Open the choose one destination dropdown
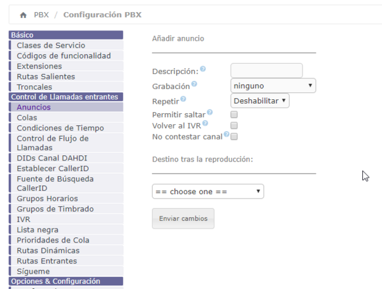382x289 pixels. 208,192
